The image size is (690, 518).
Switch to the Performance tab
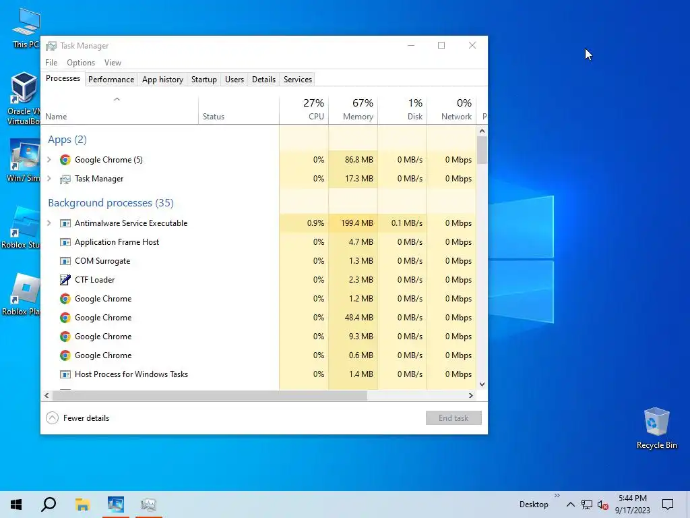click(111, 80)
